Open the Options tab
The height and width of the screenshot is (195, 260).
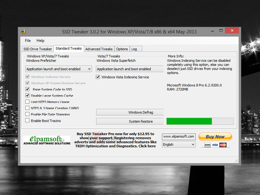tap(122, 49)
